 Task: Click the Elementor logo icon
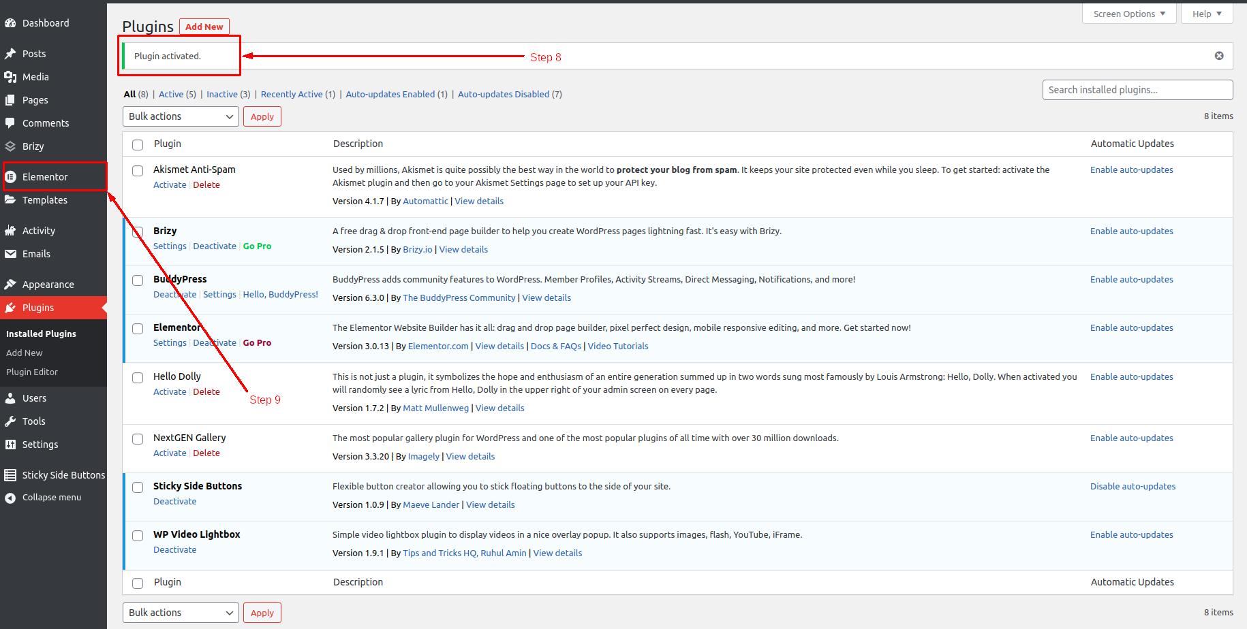[x=10, y=177]
